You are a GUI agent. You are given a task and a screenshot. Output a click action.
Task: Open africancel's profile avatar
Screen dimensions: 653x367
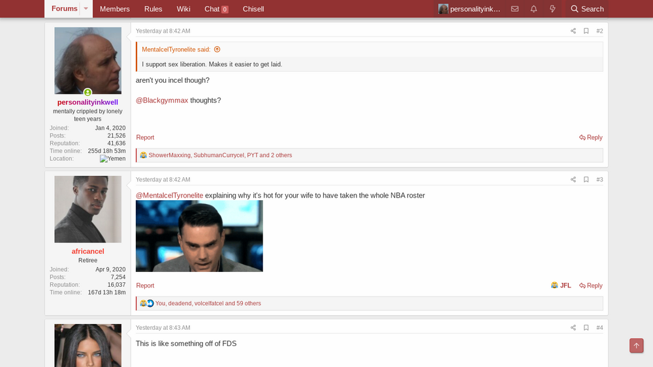88,209
